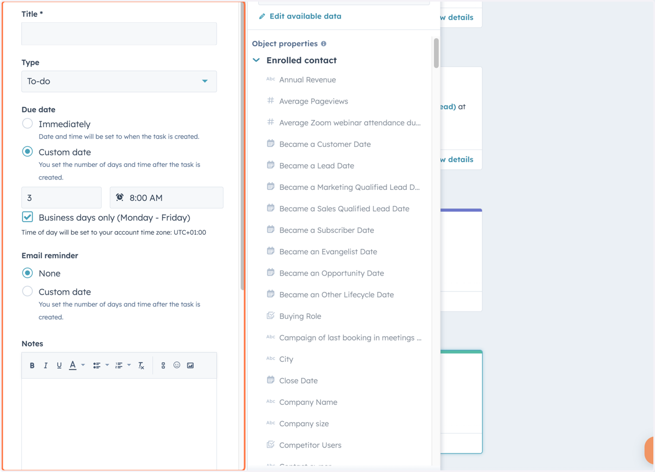Click Edit available data link
Viewport: 655px width, 472px height.
pos(306,16)
